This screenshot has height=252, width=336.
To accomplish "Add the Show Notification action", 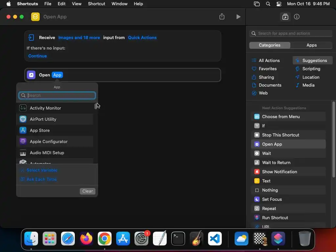I will coord(288,172).
